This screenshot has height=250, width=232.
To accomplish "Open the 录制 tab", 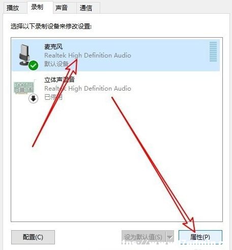I will click(x=37, y=7).
